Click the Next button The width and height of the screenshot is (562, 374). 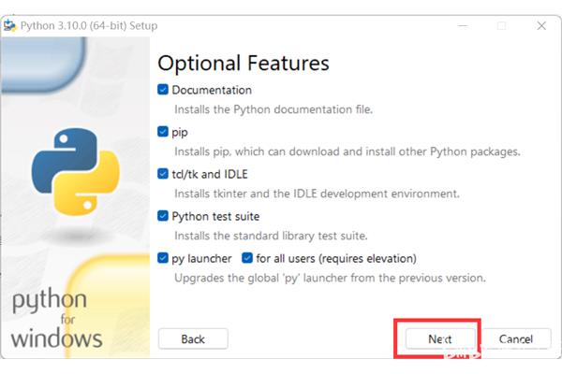(440, 338)
